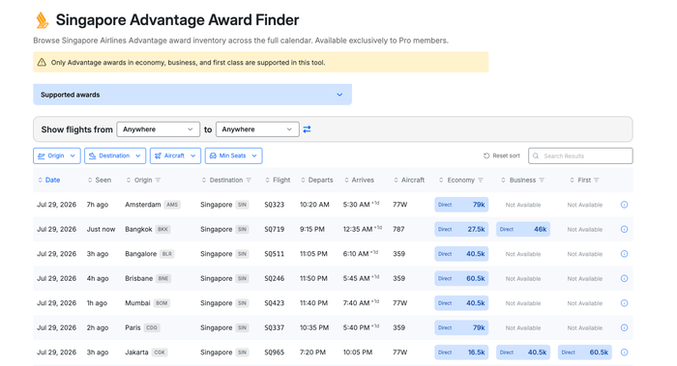The image size is (677, 366).
Task: Click flight number SQ965
Action: coord(274,352)
